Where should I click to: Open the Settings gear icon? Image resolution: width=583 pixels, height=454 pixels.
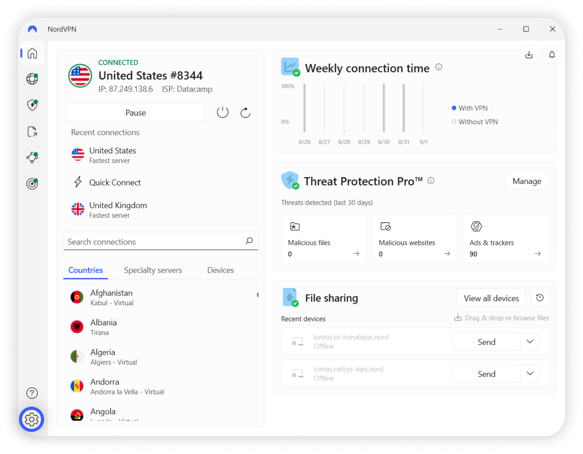[x=32, y=419]
